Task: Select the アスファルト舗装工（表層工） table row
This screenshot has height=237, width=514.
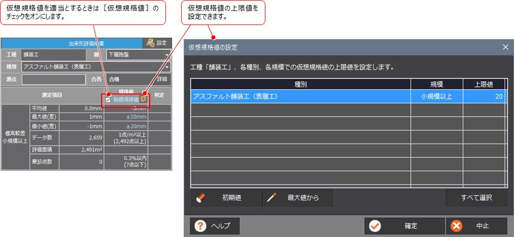Action: click(300, 97)
